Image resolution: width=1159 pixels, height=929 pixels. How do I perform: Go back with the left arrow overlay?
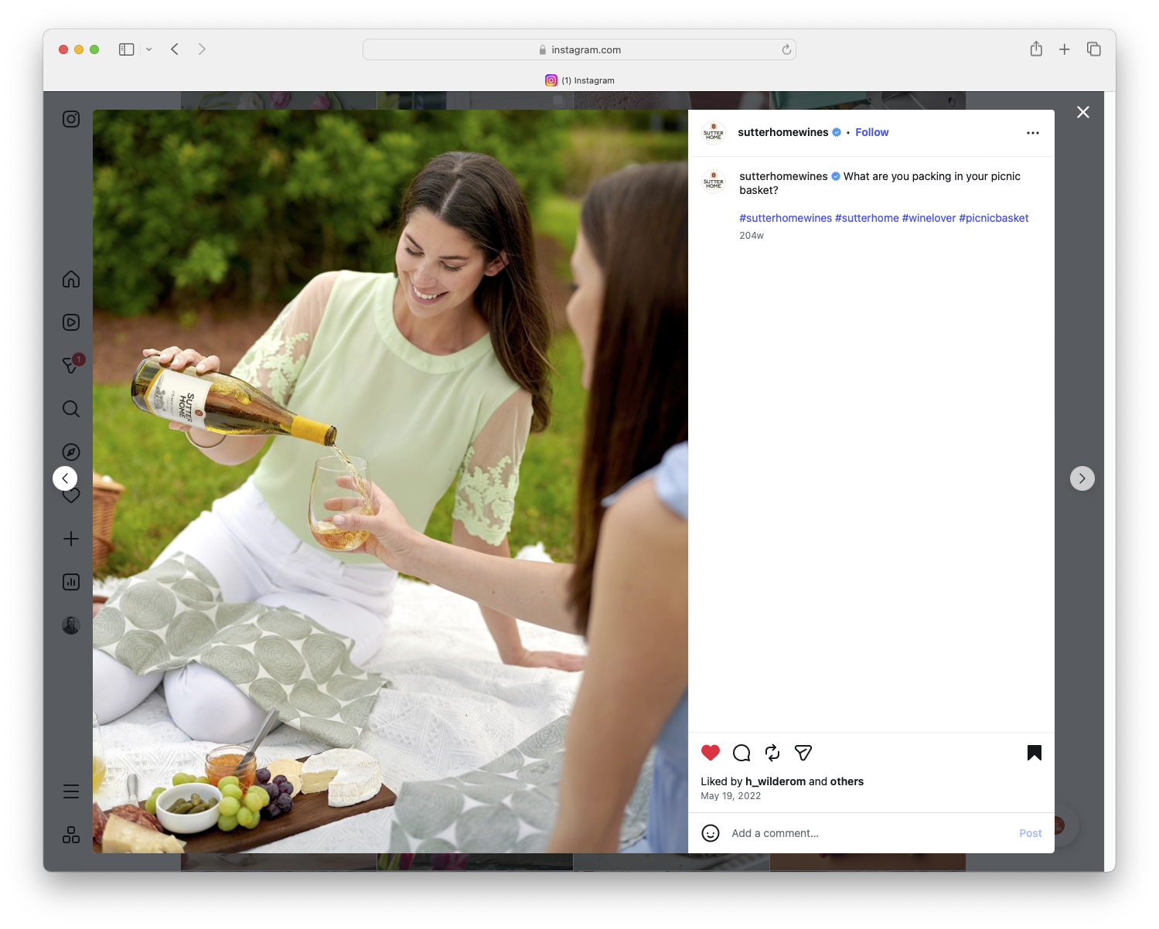pos(65,478)
